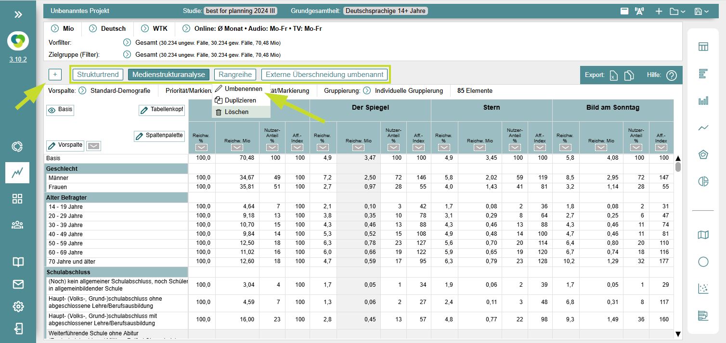Select the map view icon in right panel
Screen dimensions: 726x343
pyautogui.click(x=703, y=235)
